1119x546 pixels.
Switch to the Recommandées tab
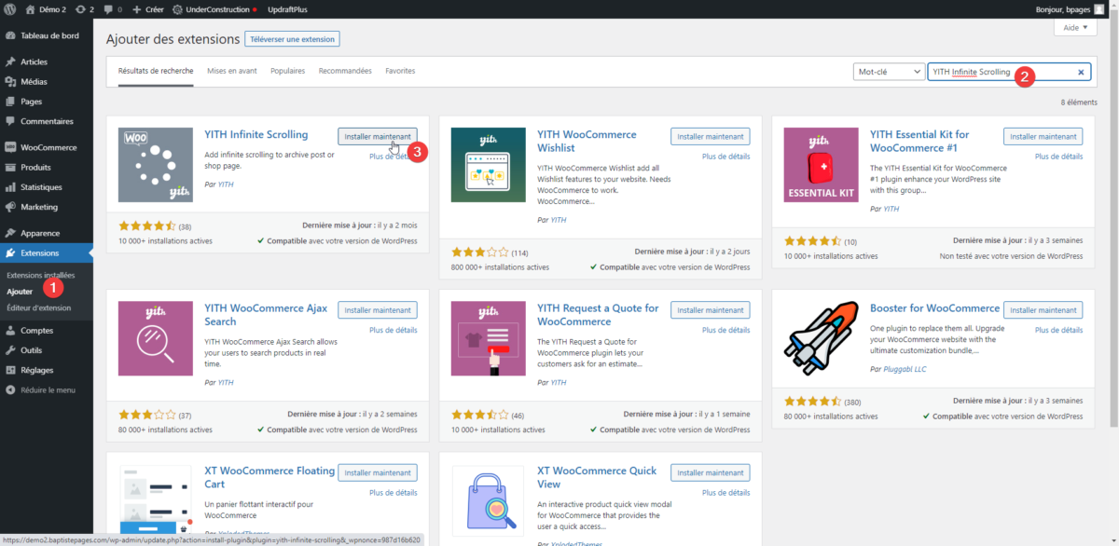point(345,71)
